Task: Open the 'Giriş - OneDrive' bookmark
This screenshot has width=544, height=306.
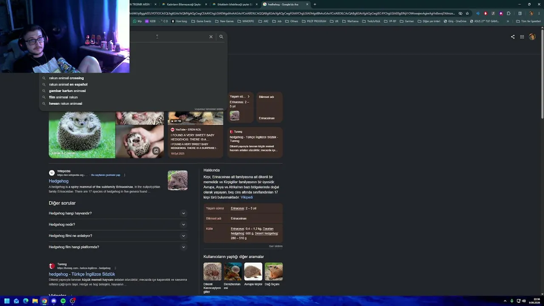Action: coord(455,21)
